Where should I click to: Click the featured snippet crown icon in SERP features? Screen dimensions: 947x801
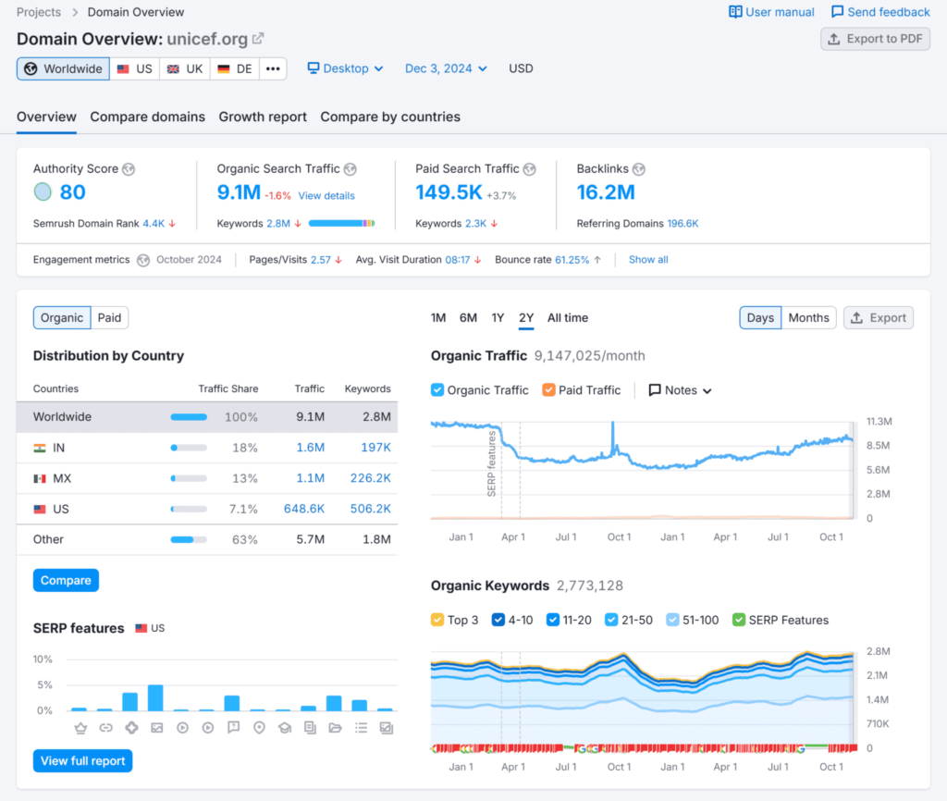pyautogui.click(x=80, y=728)
